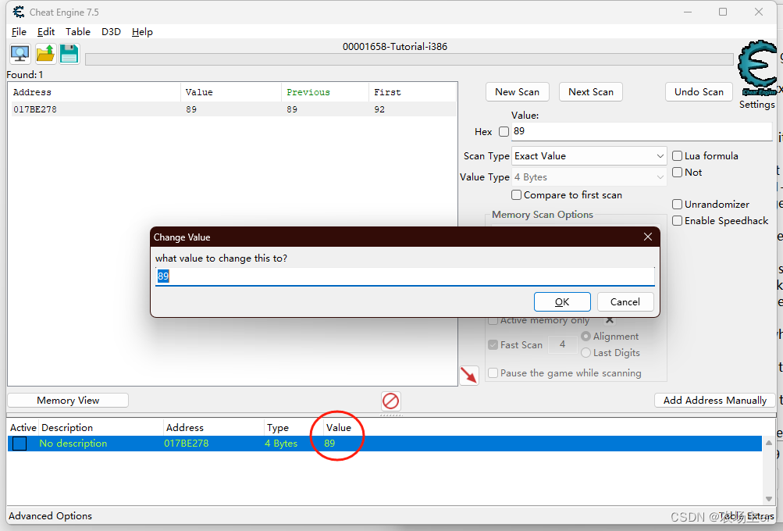The image size is (783, 531).
Task: Open Cheat Engine logo Settings icon
Action: 758,69
